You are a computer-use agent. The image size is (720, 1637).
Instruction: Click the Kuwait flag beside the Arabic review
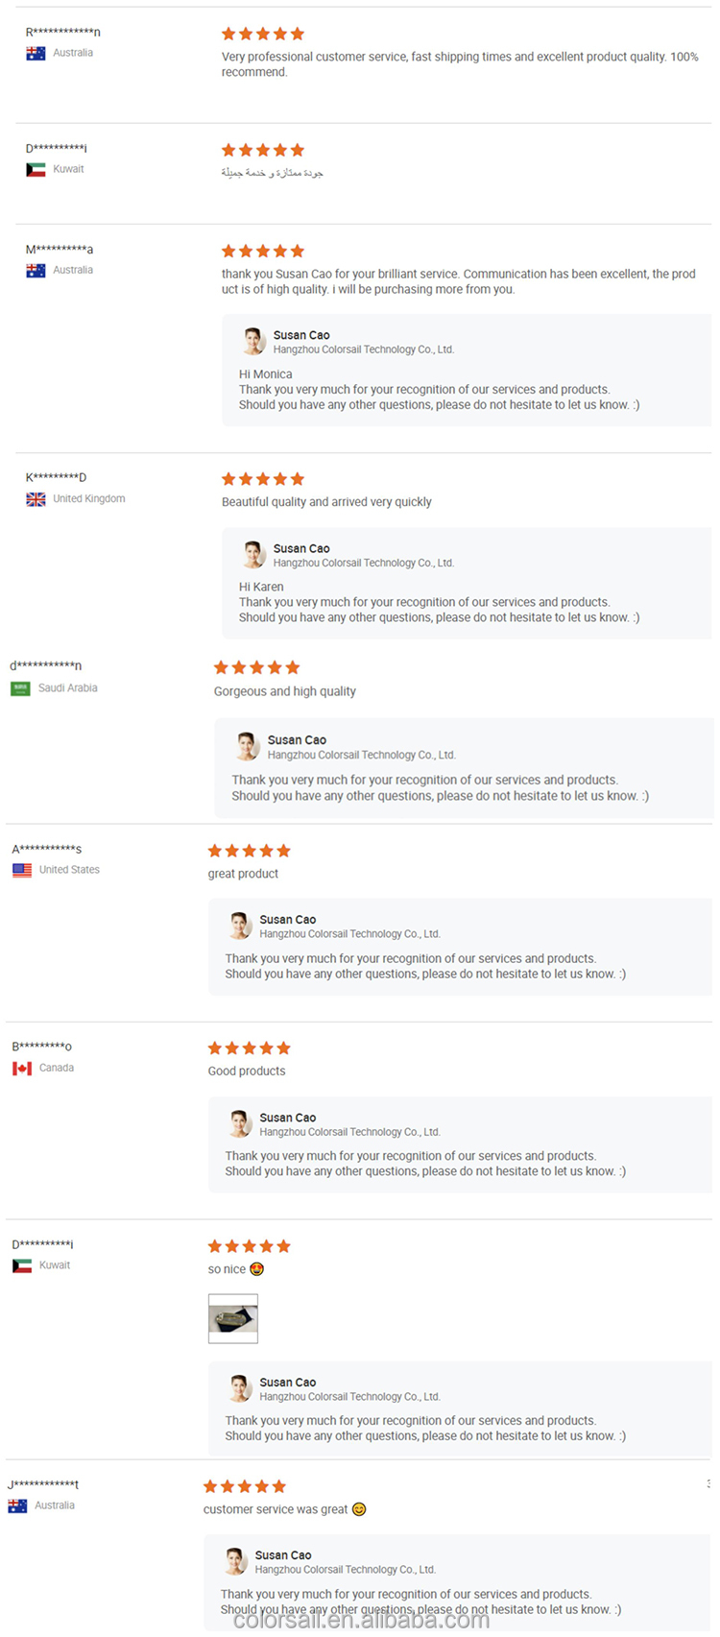36,170
